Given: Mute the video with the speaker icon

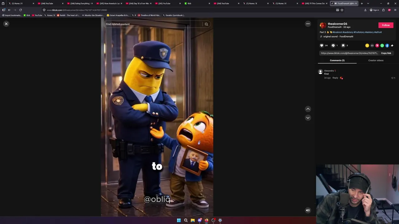Looking at the screenshot, I should [x=308, y=210].
